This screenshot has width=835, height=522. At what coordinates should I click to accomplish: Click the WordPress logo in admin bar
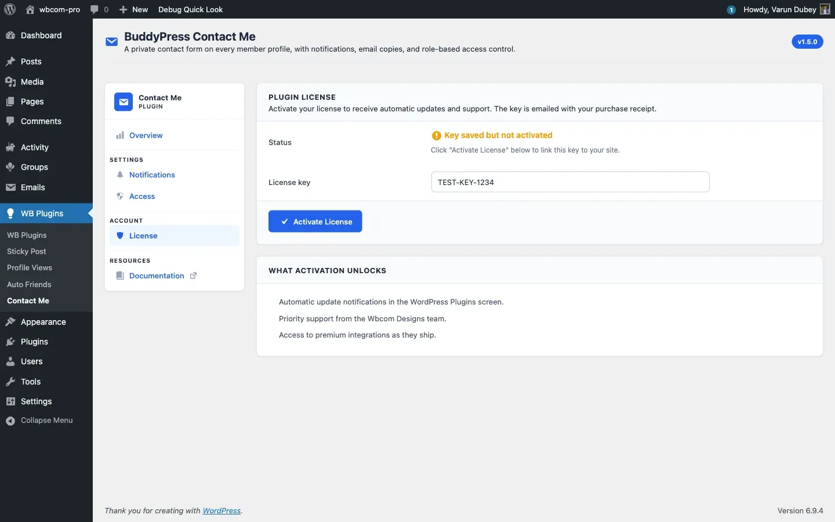10,9
